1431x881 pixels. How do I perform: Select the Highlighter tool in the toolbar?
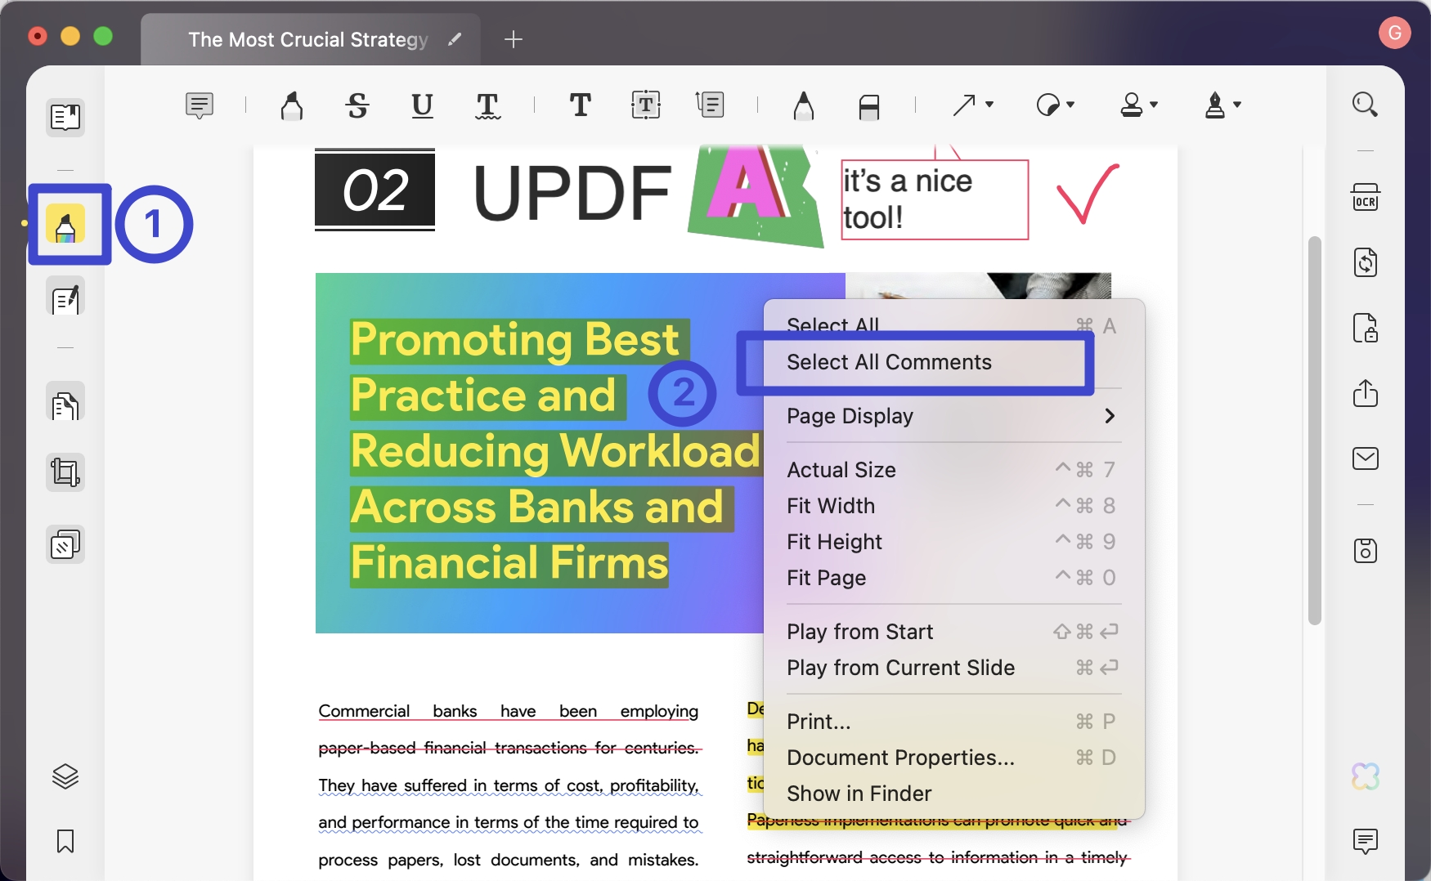tap(292, 105)
